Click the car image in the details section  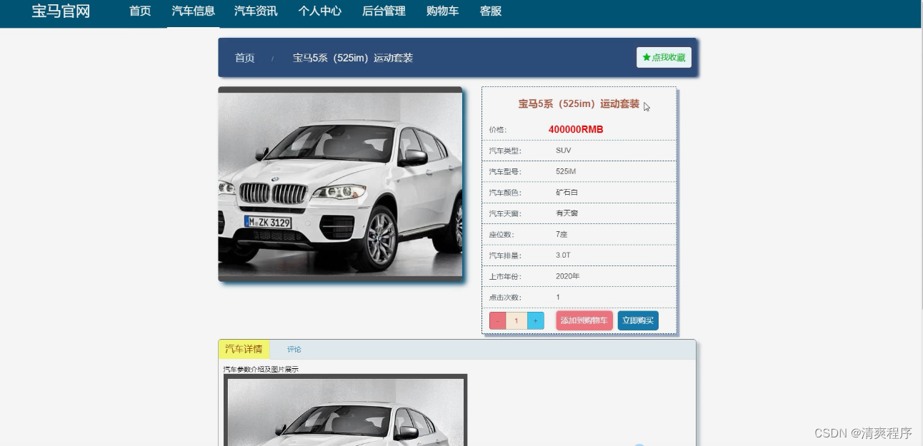point(346,414)
